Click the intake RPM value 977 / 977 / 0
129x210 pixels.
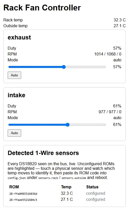110,112
